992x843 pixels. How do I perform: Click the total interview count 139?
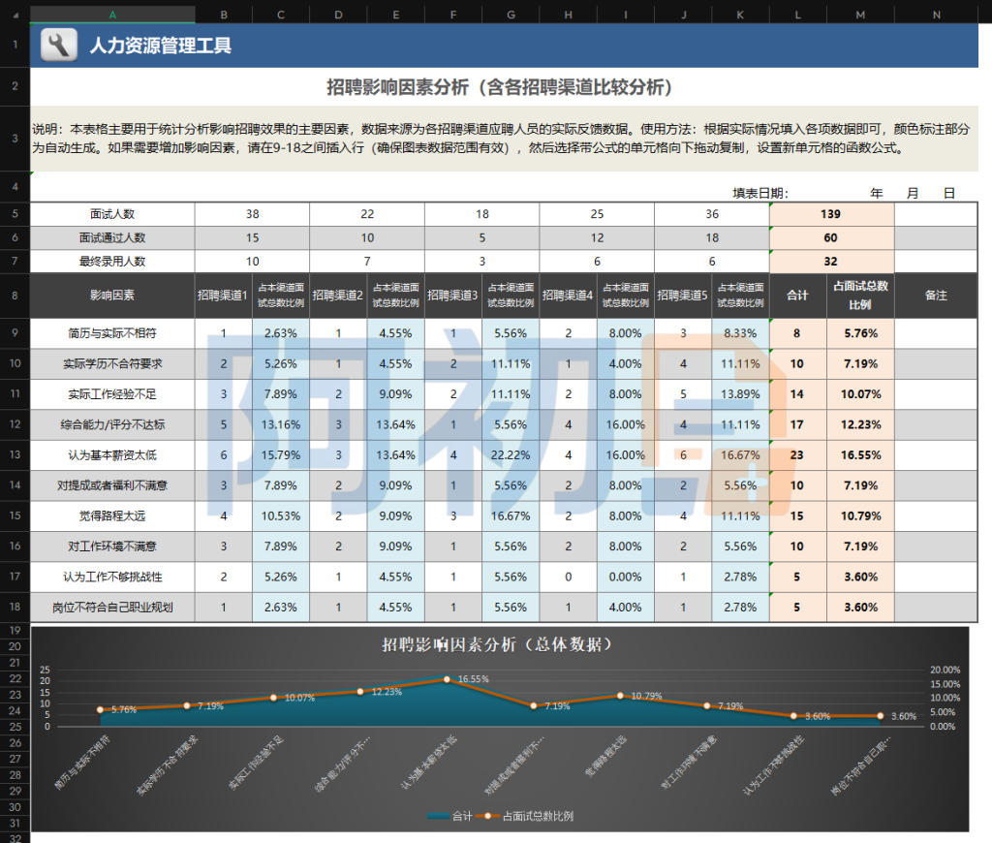pos(831,214)
